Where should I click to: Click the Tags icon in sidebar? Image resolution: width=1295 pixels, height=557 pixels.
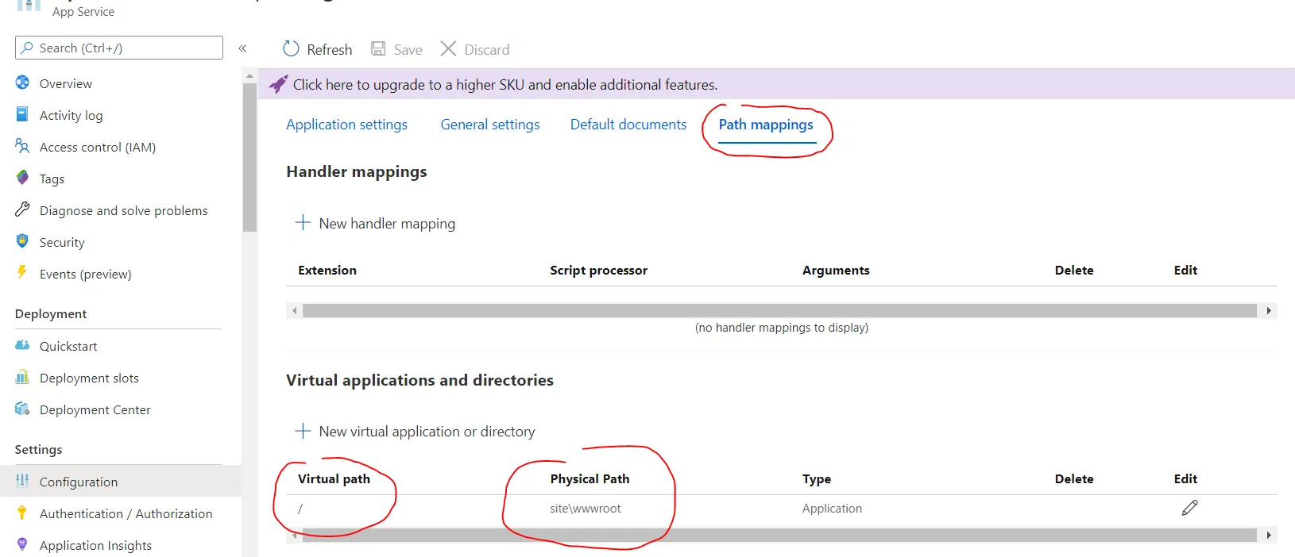coord(22,178)
